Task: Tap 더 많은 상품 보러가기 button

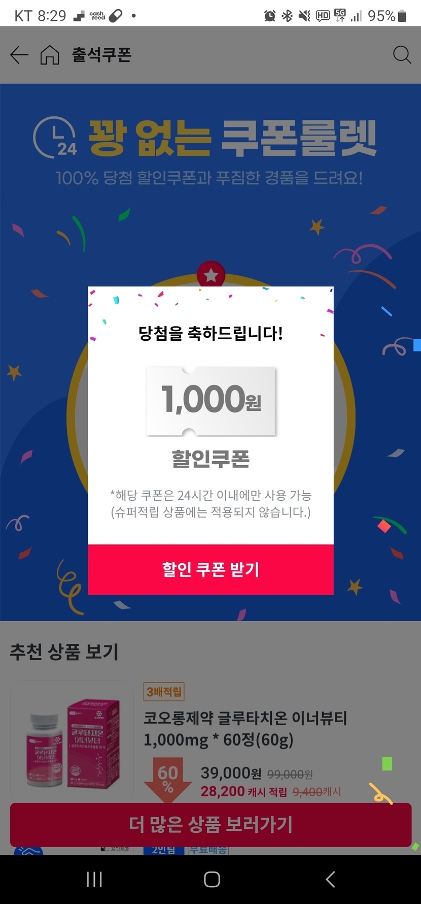Action: (210, 824)
